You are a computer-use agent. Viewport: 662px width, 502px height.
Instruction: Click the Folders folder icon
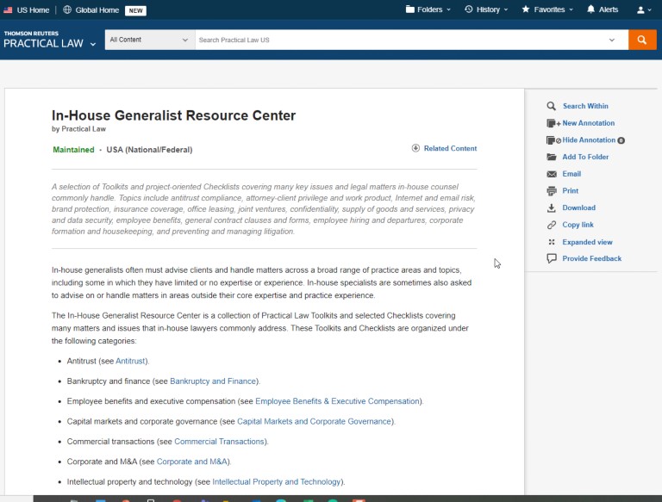[409, 9]
